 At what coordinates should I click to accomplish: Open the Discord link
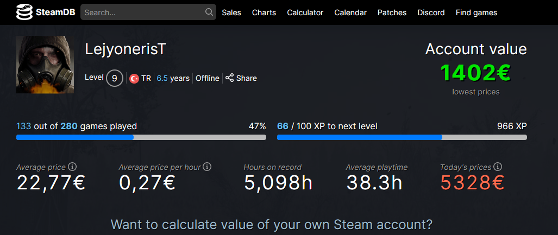[x=431, y=12]
